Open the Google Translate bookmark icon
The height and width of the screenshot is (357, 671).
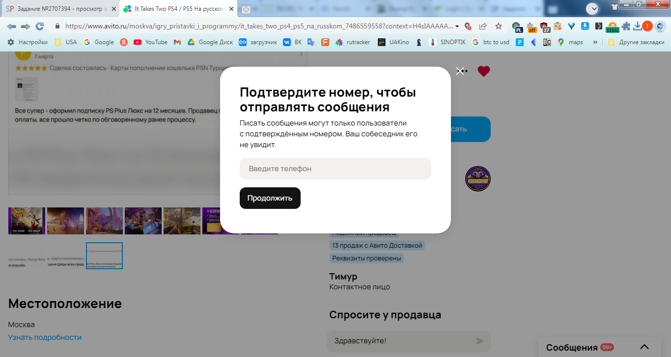tap(311, 42)
